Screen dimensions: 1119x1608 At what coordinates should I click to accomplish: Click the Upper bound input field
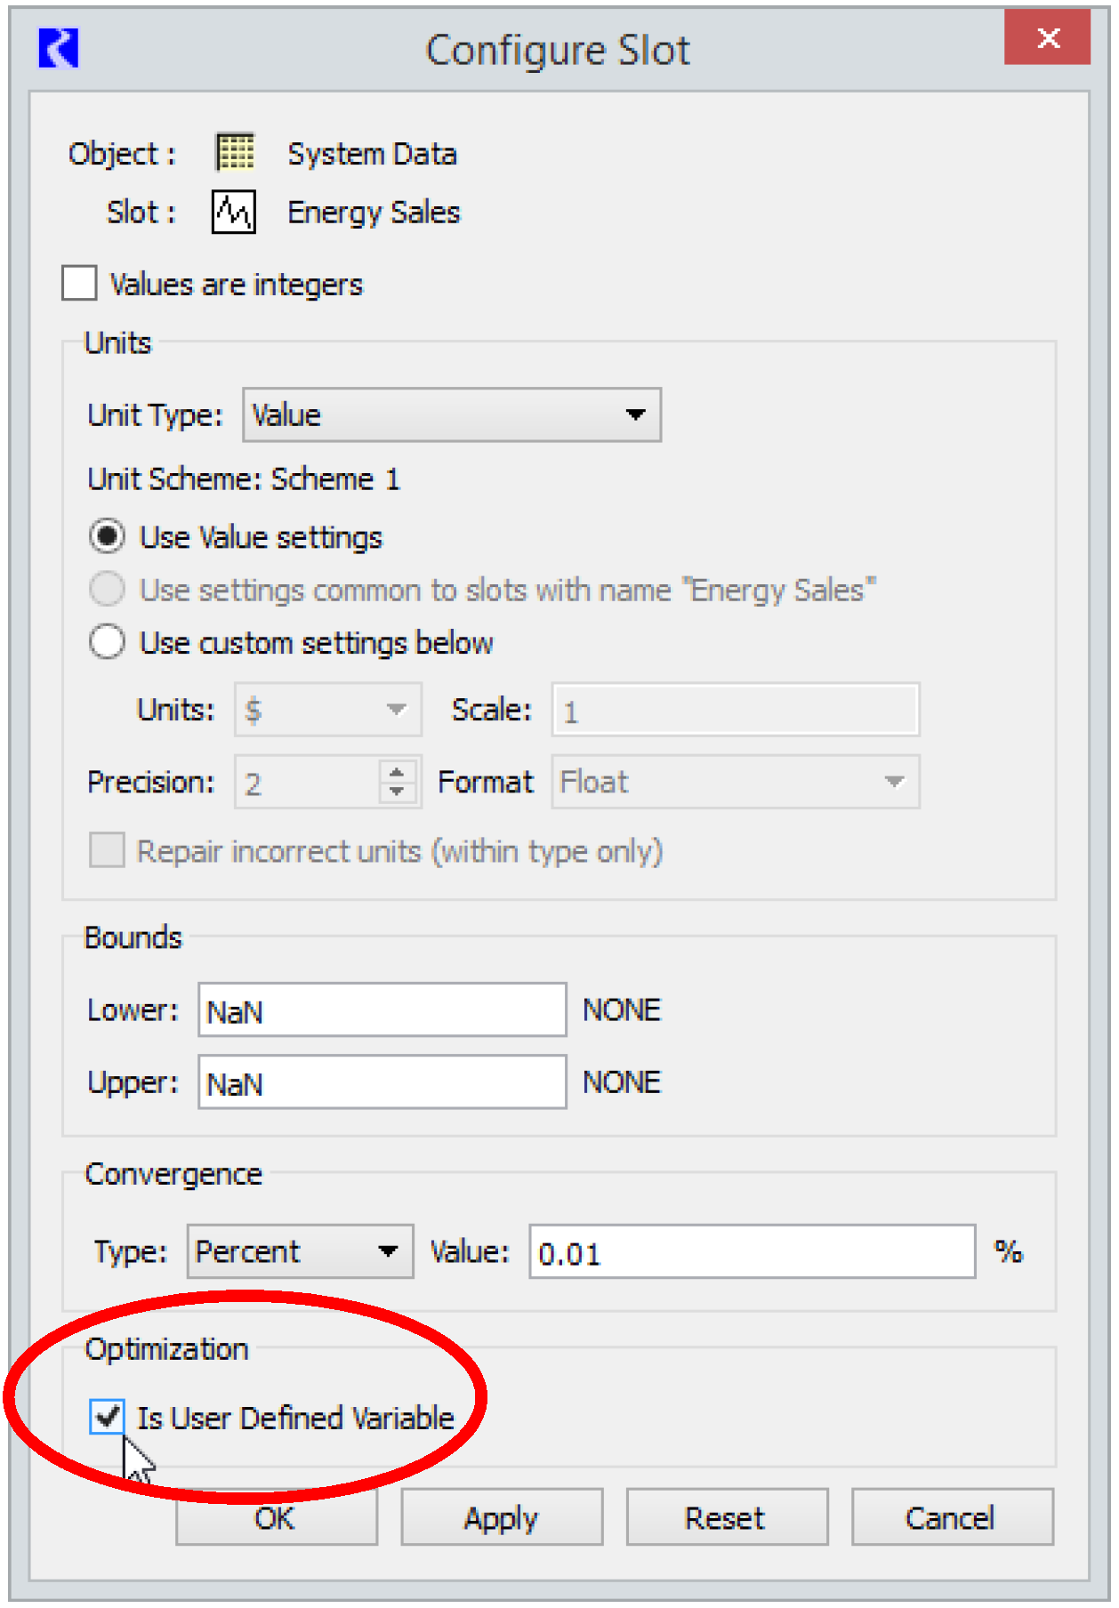click(382, 1082)
